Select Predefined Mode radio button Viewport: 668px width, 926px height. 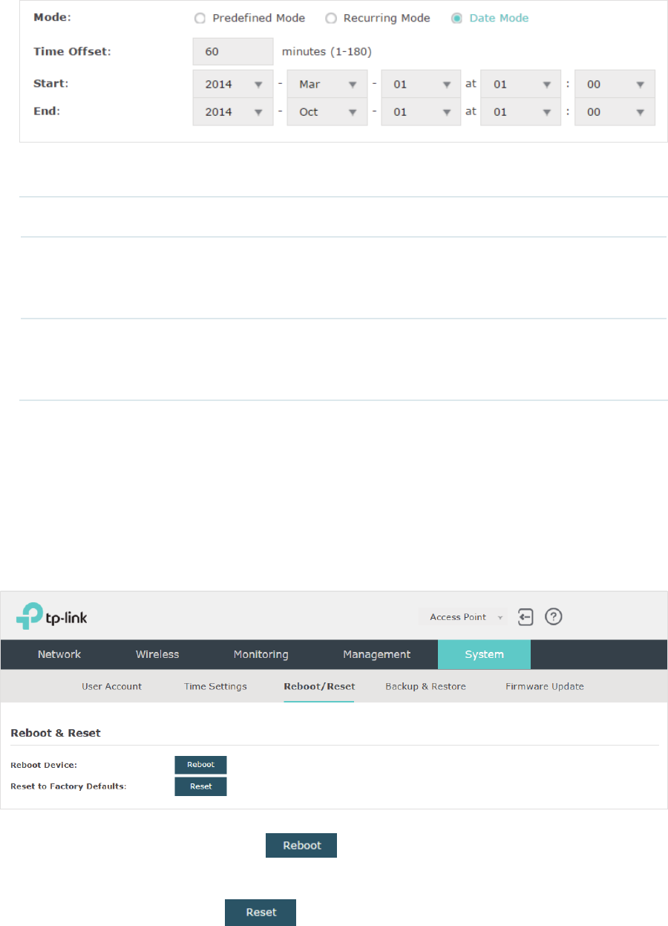(x=200, y=19)
